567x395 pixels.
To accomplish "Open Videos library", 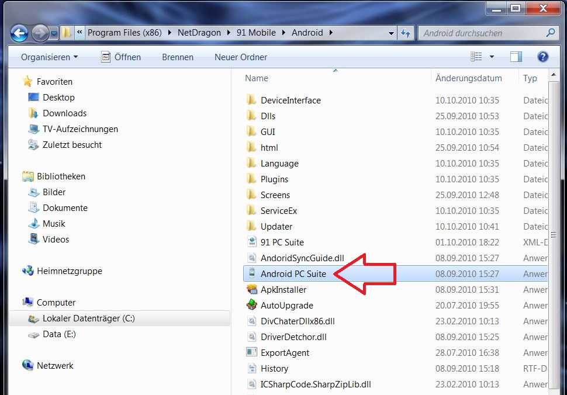I will click(56, 240).
